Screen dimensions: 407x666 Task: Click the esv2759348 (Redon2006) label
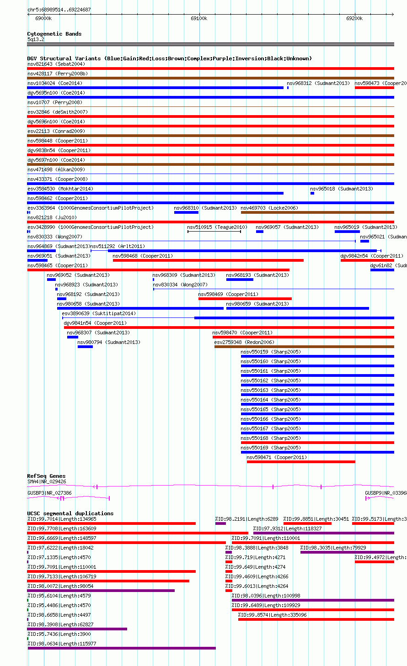(244, 342)
